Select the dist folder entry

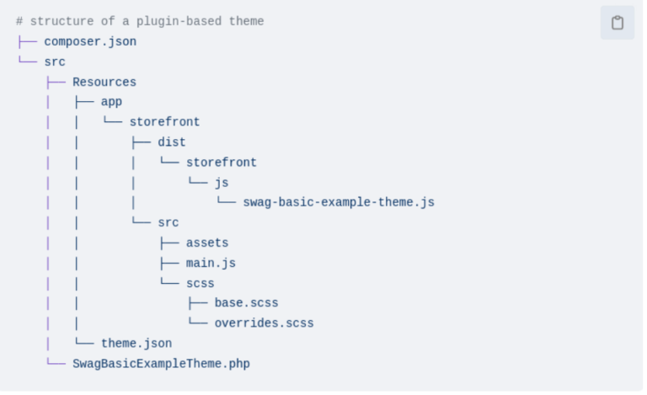172,142
